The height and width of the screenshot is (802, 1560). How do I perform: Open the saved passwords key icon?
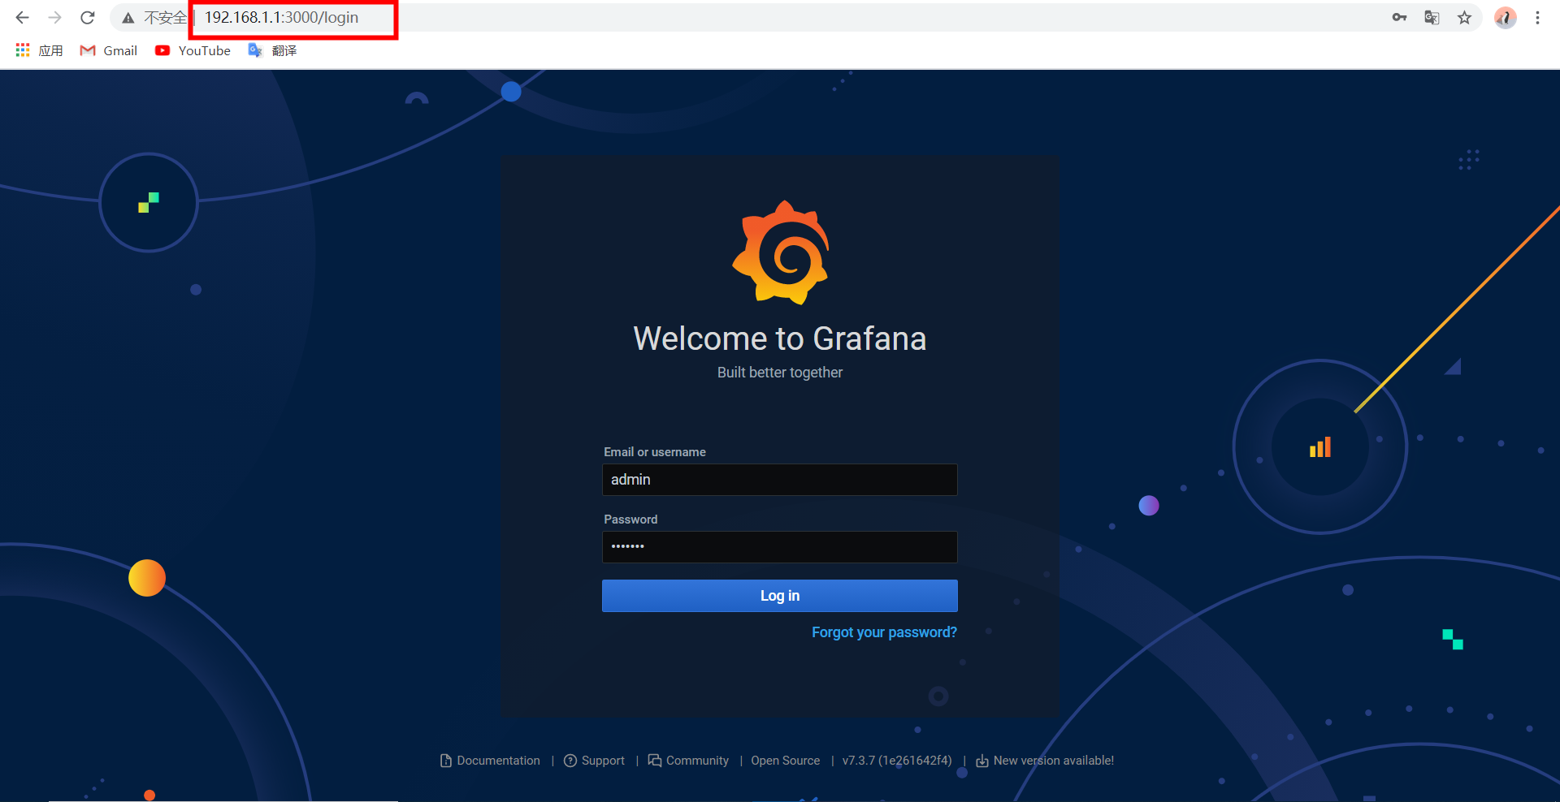[1399, 18]
